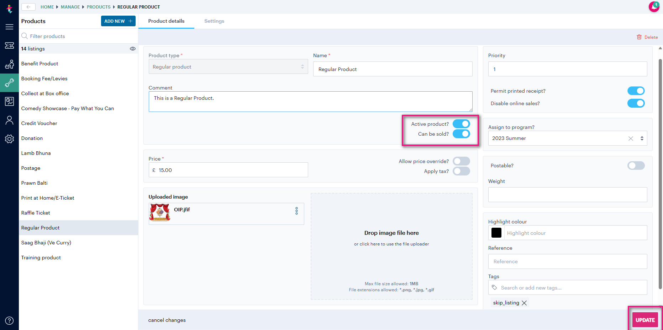663x330 pixels.
Task: Open the Product type dropdown
Action: tap(228, 66)
